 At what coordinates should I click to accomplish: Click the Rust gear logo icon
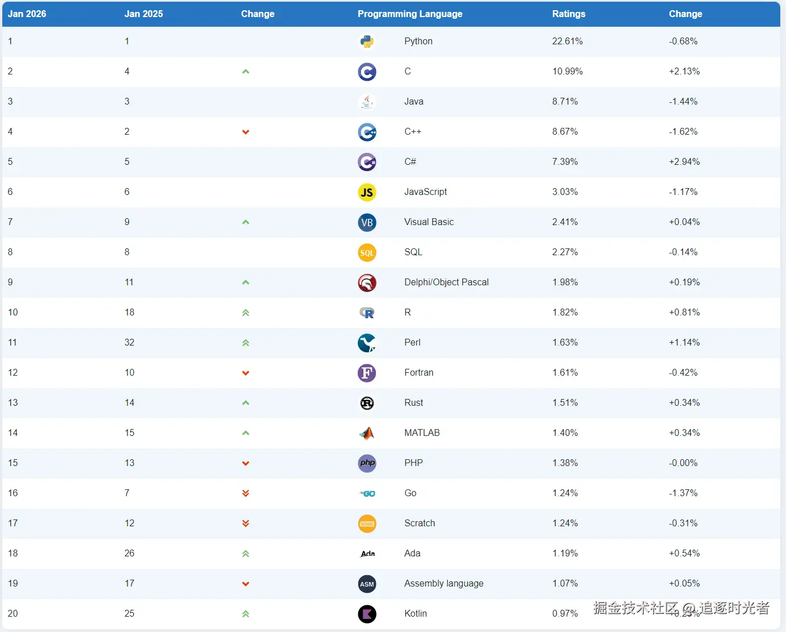click(x=367, y=403)
